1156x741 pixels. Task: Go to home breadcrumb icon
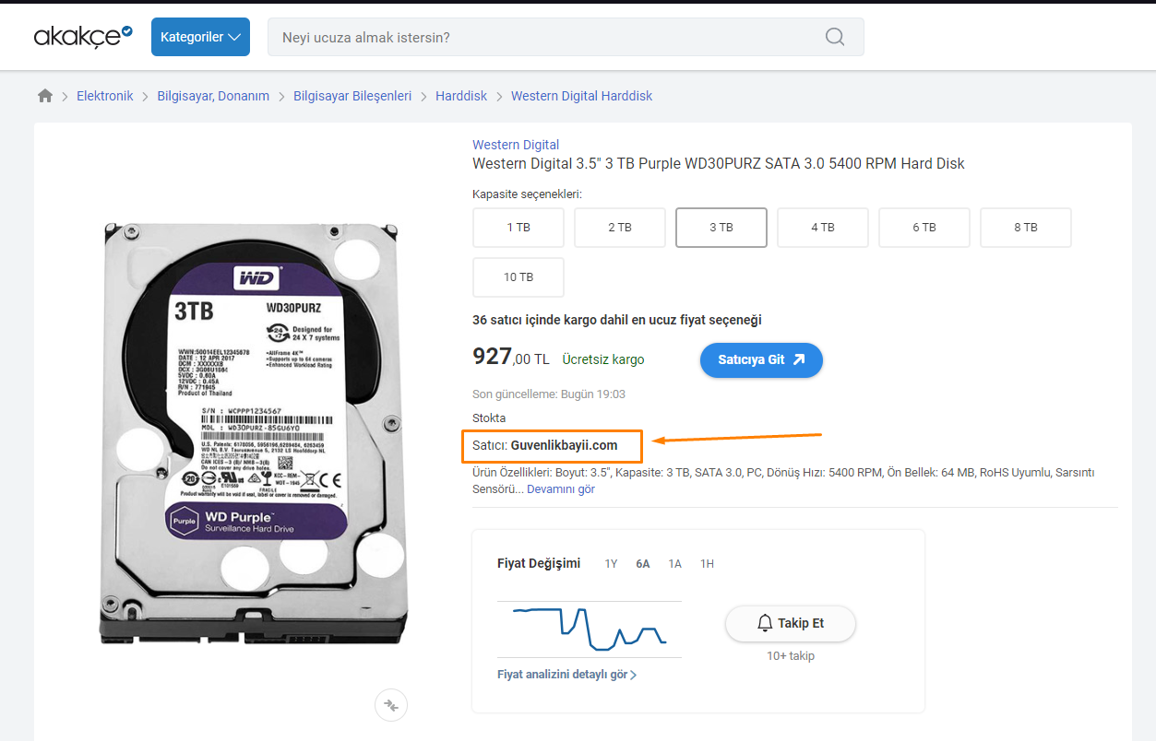coord(45,96)
